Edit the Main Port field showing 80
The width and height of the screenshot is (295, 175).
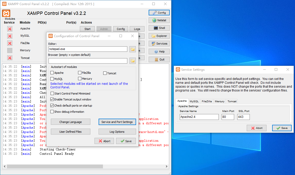click(x=228, y=117)
